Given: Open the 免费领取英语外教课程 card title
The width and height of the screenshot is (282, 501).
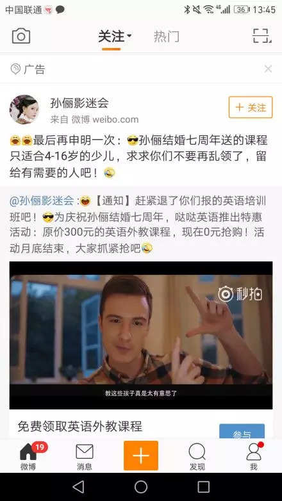Looking at the screenshot, I should point(80,427).
